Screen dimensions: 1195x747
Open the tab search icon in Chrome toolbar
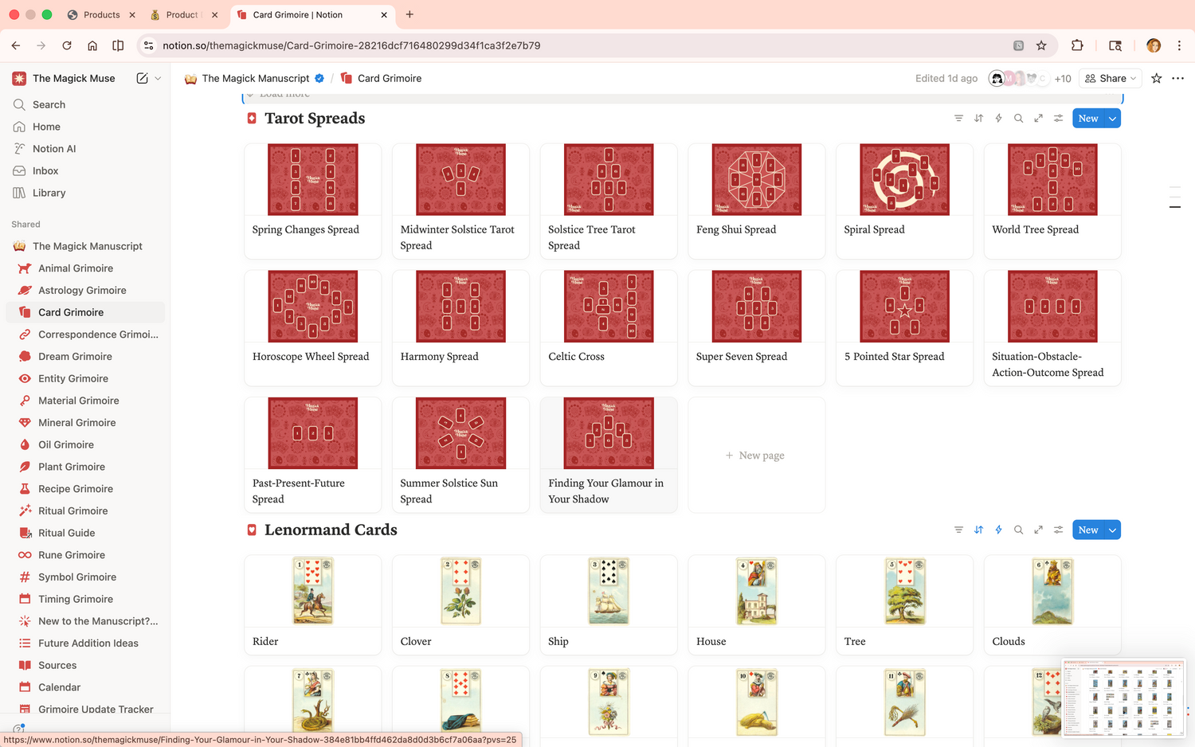point(1115,45)
